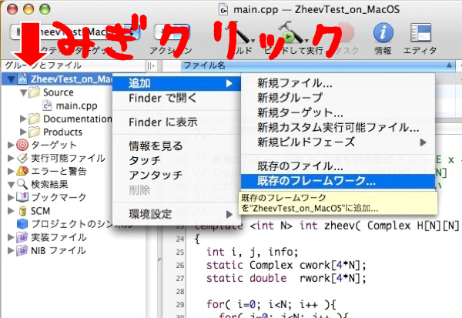This screenshot has width=462, height=318.
Task: Choose Finder に表示 from context menu
Action: (x=176, y=122)
